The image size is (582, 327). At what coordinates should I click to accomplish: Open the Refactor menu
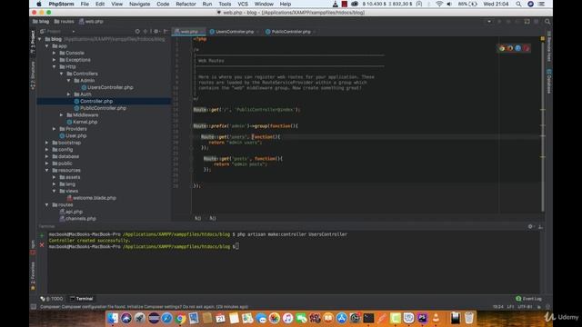[186, 4]
